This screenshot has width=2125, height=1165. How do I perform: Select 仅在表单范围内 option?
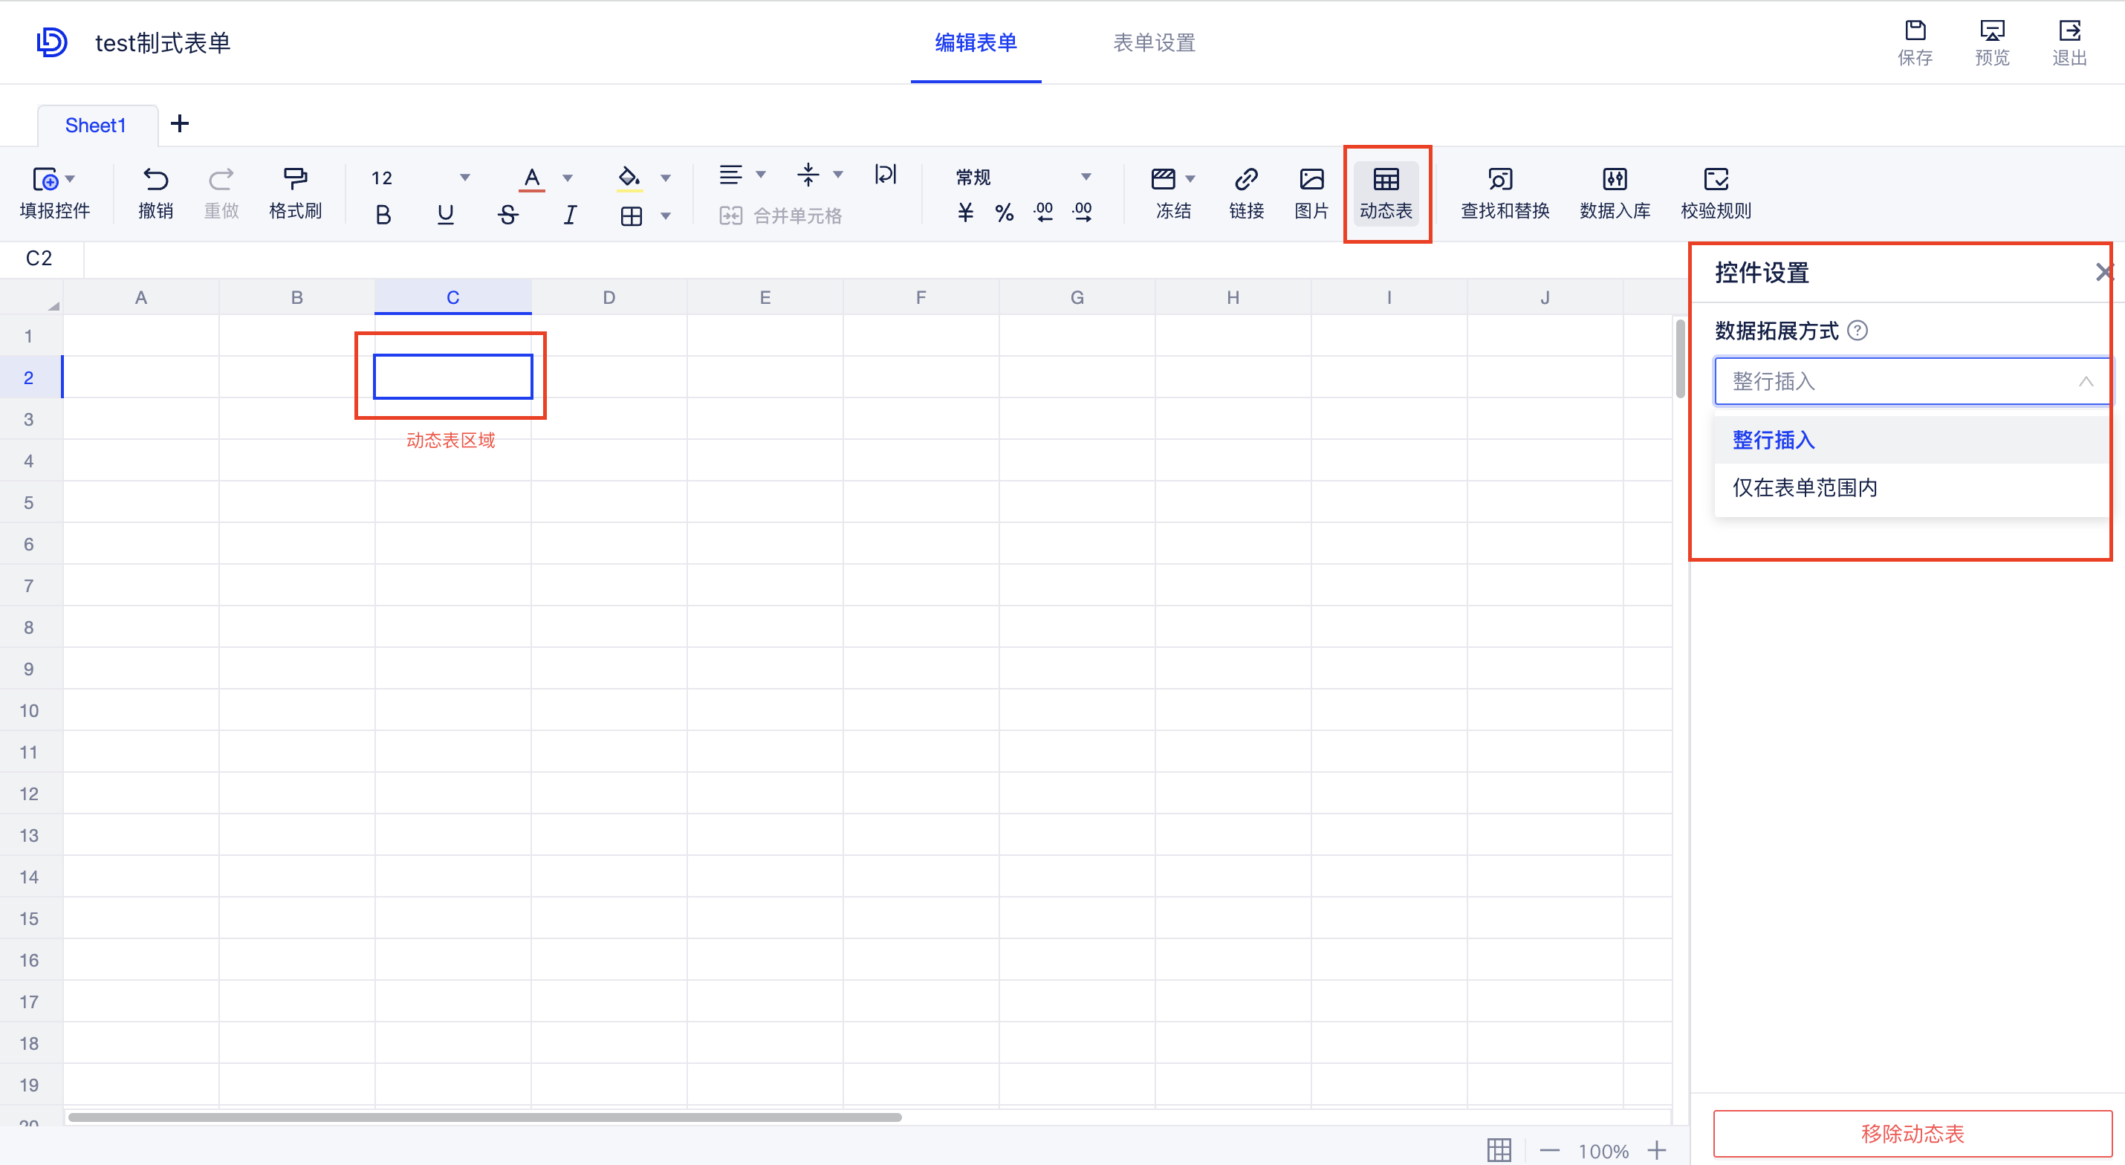coord(1803,487)
